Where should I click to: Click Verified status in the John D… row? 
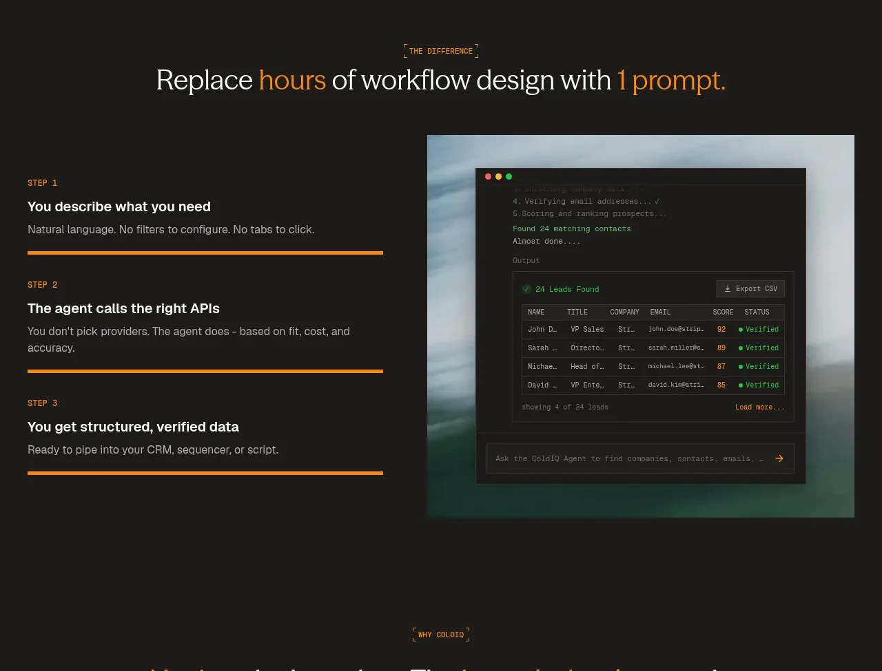(x=759, y=330)
